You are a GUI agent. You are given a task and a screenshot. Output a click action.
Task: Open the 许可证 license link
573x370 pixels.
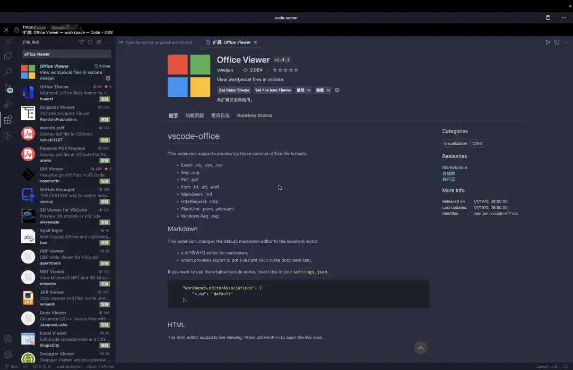click(x=449, y=179)
